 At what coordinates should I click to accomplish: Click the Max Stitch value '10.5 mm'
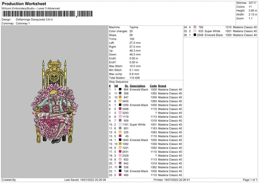pos(135,66)
